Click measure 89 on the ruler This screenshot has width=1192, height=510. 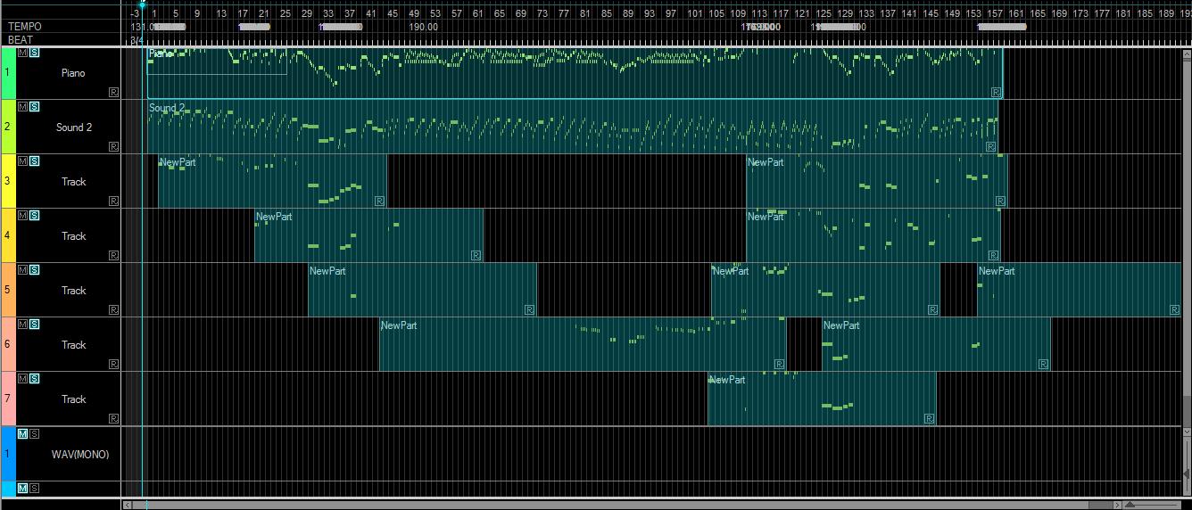[628, 14]
